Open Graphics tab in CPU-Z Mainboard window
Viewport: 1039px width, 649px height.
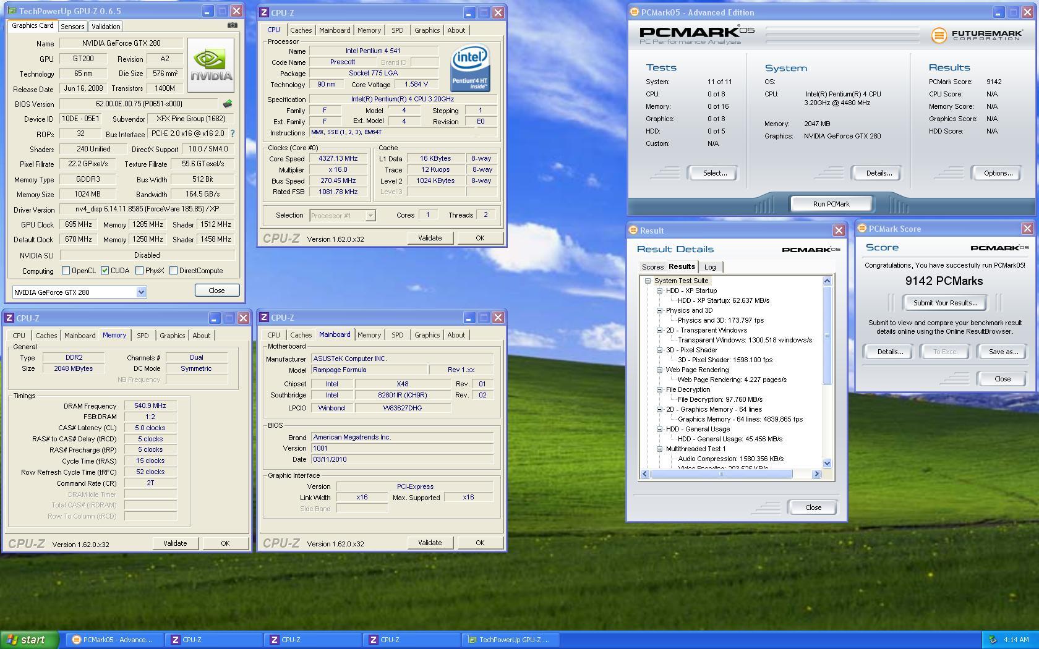pos(427,335)
